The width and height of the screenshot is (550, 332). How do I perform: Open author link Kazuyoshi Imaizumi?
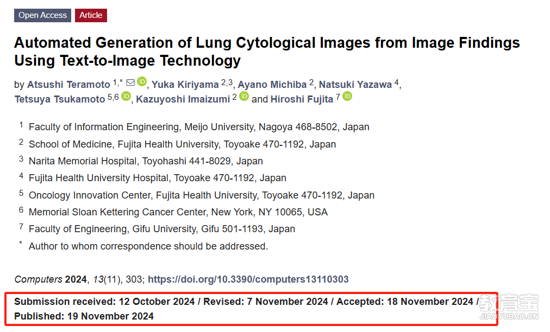pyautogui.click(x=183, y=99)
